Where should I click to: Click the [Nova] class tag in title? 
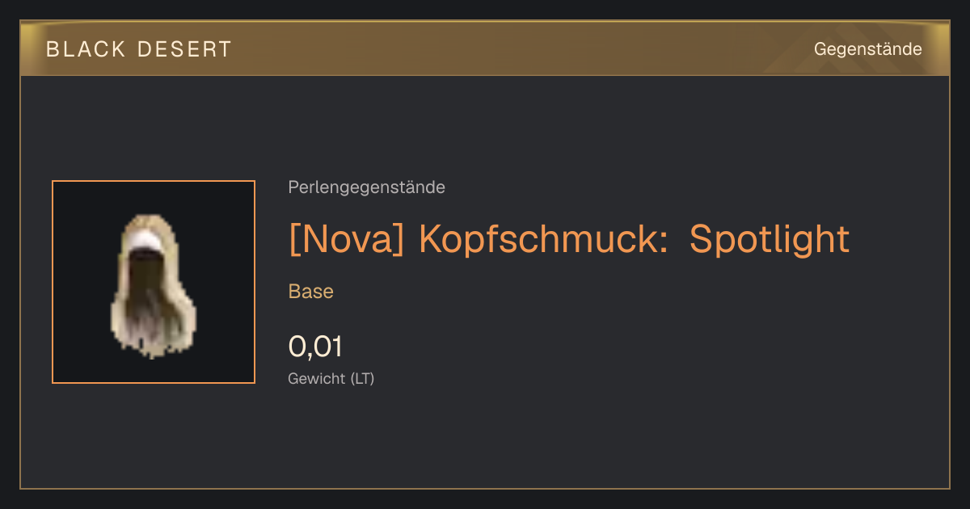click(x=347, y=239)
